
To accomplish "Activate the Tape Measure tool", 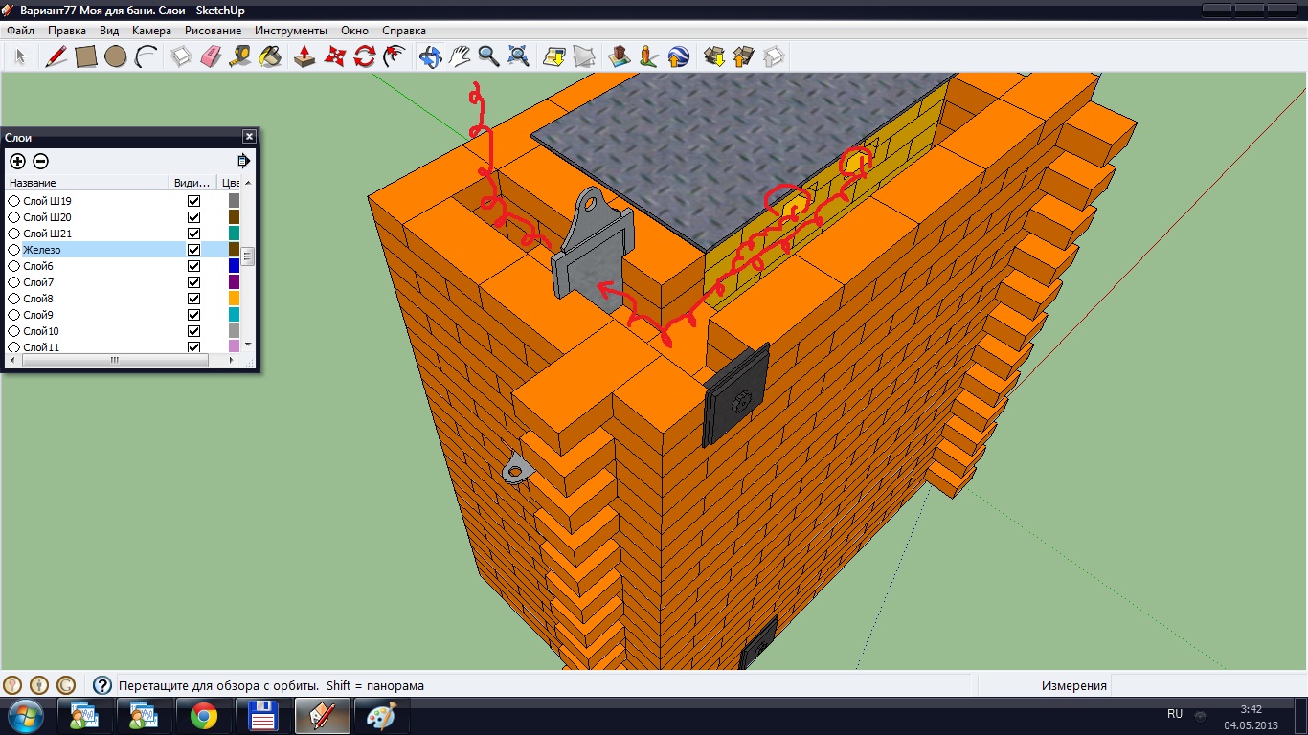I will point(240,56).
